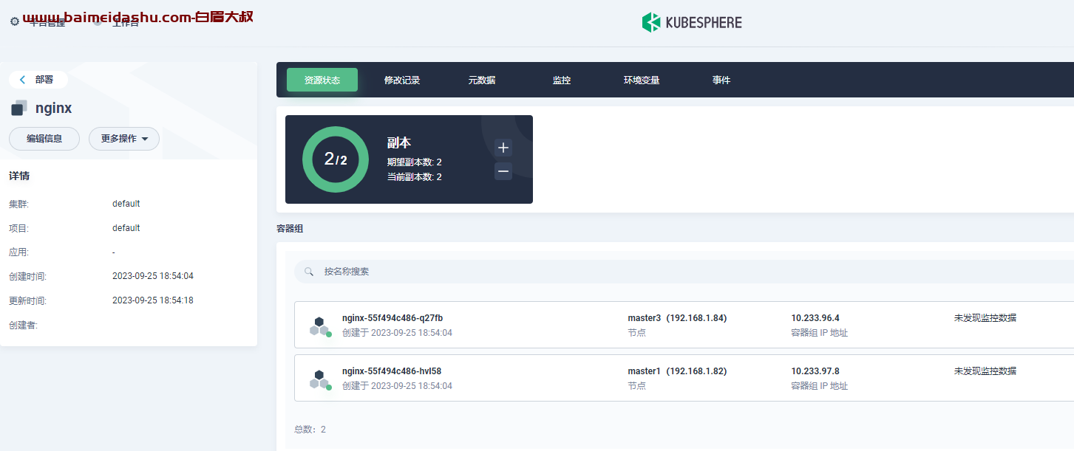Switch to the 监控 tab
1074x451 pixels.
[x=562, y=80]
